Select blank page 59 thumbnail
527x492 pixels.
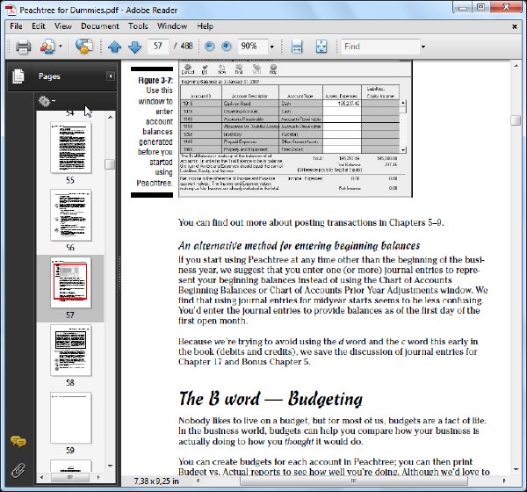(x=70, y=417)
